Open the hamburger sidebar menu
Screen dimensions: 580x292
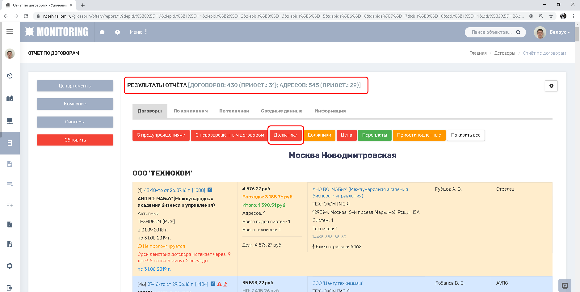click(10, 31)
